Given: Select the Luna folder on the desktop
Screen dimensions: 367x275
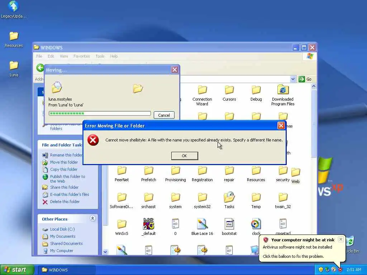Looking at the screenshot, I should pos(14,69).
